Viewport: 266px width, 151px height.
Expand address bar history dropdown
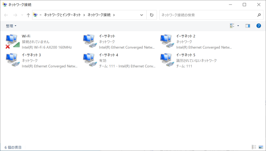(x=141, y=15)
